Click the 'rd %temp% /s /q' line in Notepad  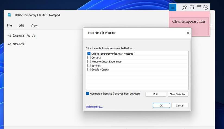coord(21,36)
